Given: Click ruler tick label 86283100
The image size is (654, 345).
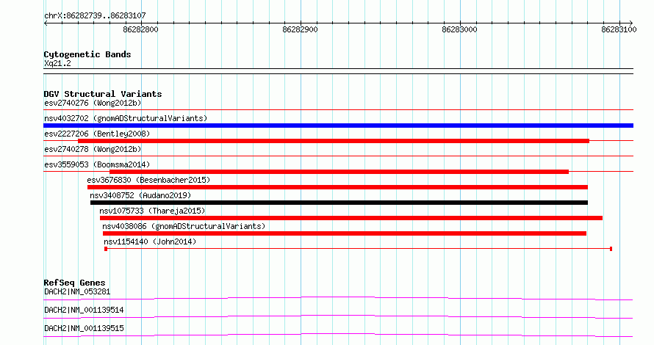Looking at the screenshot, I should click(619, 29).
